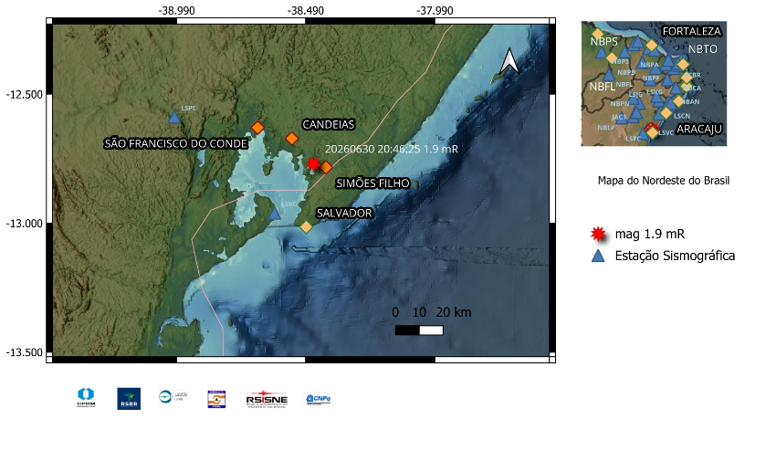Click the large NBFL label in the inset map

[603, 87]
